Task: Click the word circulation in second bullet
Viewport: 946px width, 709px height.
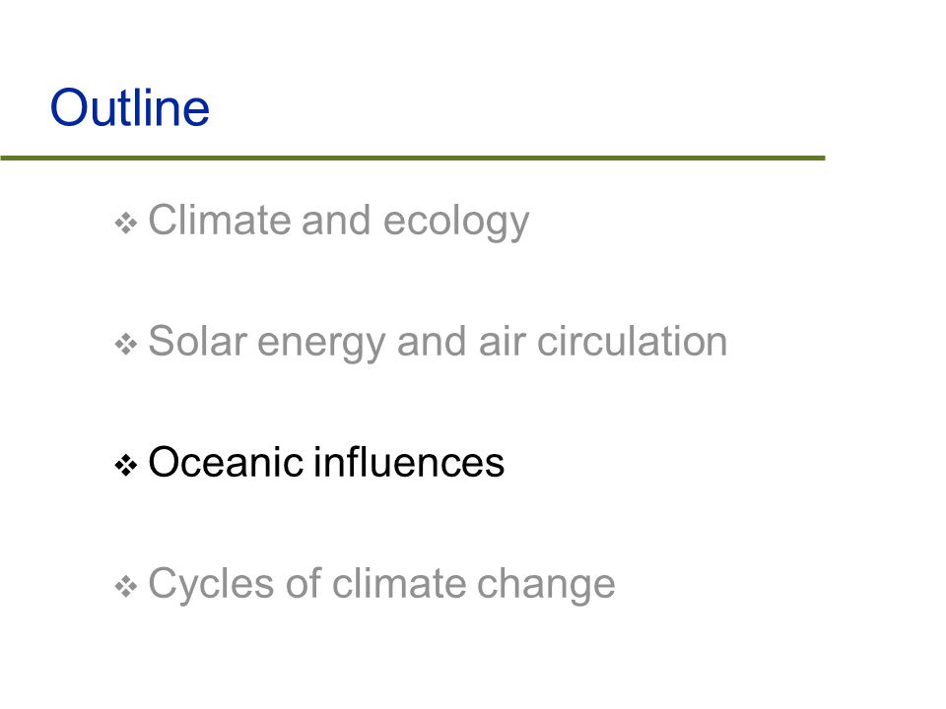Action: (632, 342)
